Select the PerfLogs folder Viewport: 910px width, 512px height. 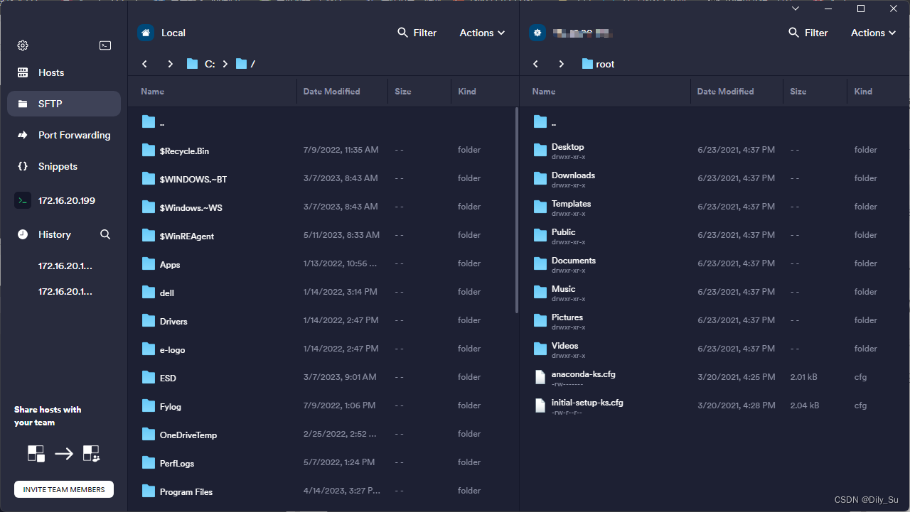[323, 462]
